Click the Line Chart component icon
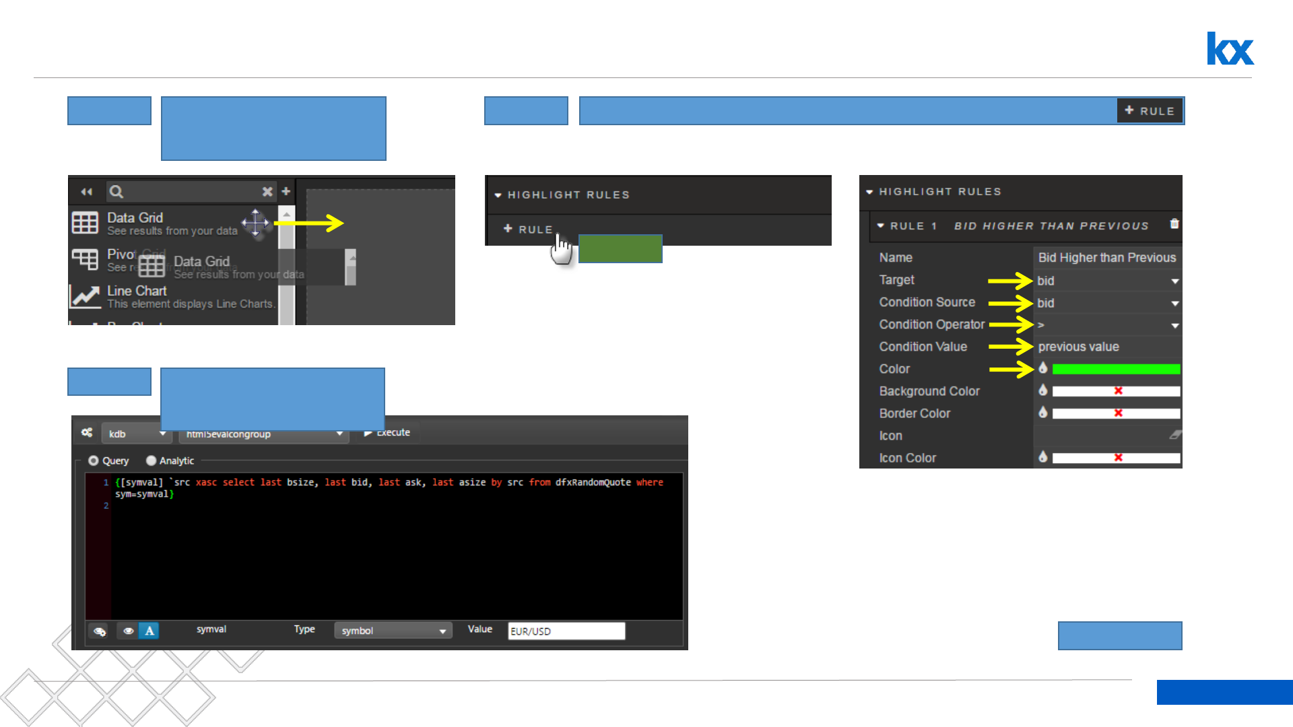The image size is (1293, 727). click(x=86, y=296)
